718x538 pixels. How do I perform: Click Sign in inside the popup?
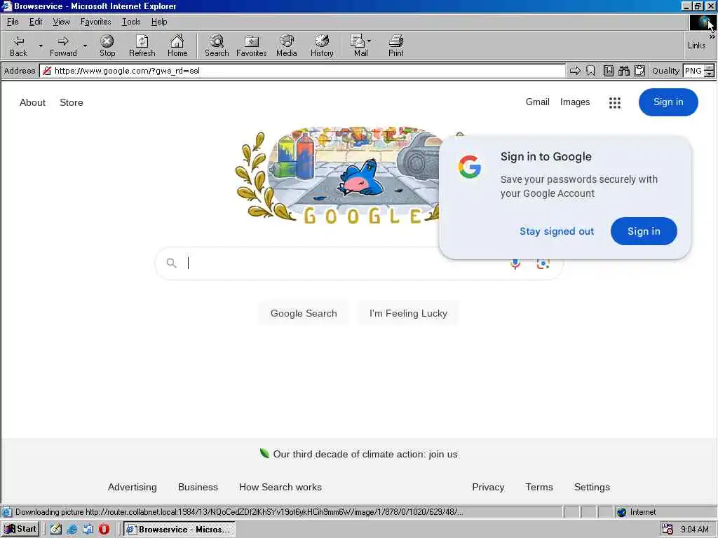644,231
